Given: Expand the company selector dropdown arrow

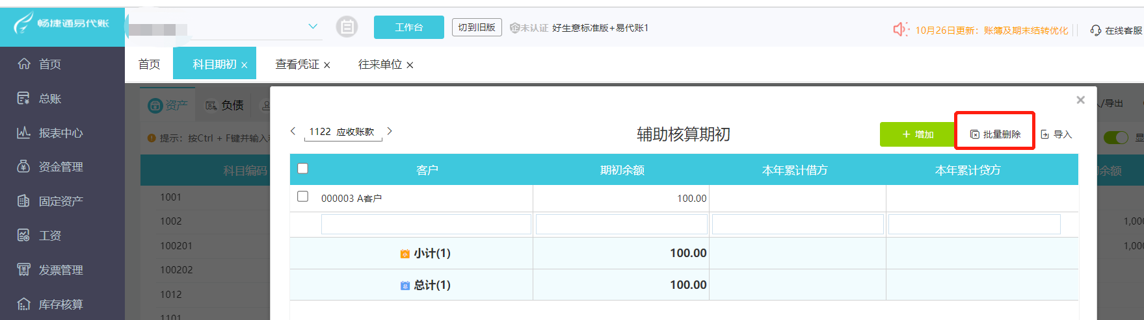Looking at the screenshot, I should click(313, 27).
